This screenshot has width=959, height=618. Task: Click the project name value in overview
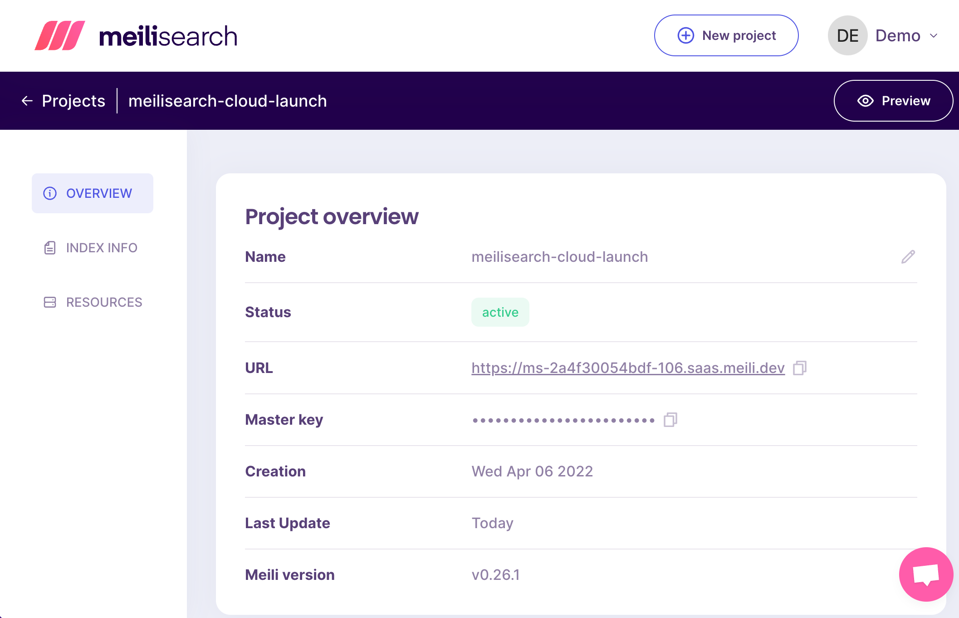click(560, 257)
